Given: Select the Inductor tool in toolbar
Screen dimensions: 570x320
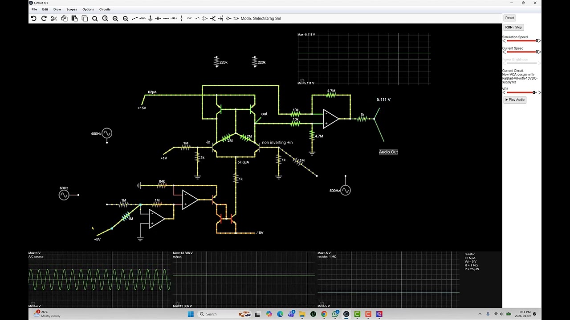Looking at the screenshot, I should tap(166, 18).
